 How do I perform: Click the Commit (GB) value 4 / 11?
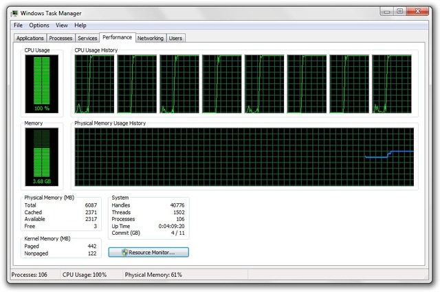178,233
